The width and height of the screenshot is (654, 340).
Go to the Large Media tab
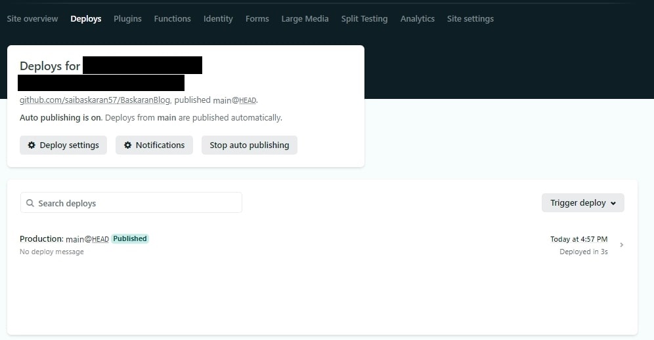(x=305, y=19)
